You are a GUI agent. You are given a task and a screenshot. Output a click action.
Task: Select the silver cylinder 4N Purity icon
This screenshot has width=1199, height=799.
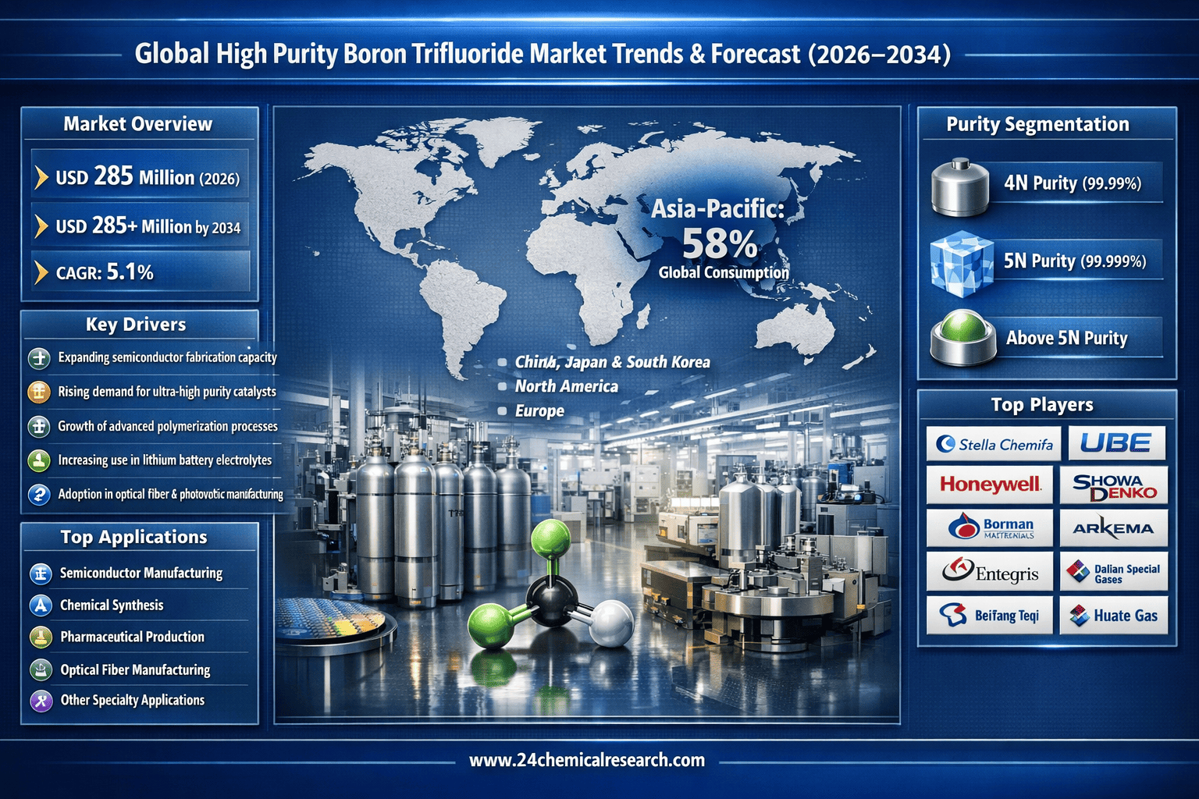(960, 187)
